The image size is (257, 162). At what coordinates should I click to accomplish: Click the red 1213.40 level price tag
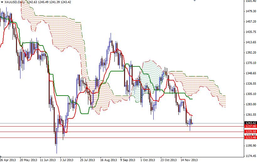pos(251,137)
